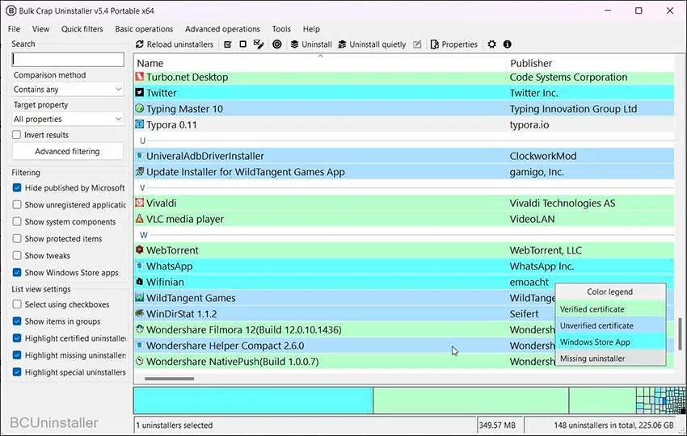Click the Advanced filtering button
687x436 pixels.
coord(67,152)
